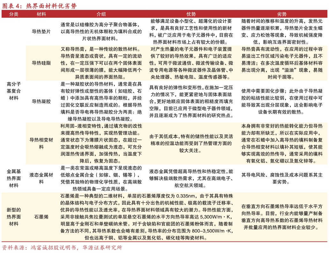Select the 石墨烯 material cell
The width and height of the screenshot is (329, 253).
[x=41, y=217]
